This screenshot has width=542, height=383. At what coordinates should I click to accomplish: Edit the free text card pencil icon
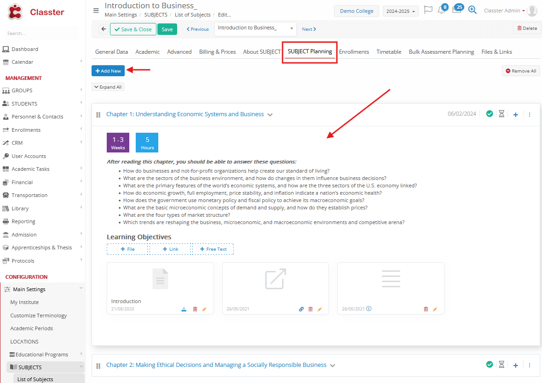(435, 309)
